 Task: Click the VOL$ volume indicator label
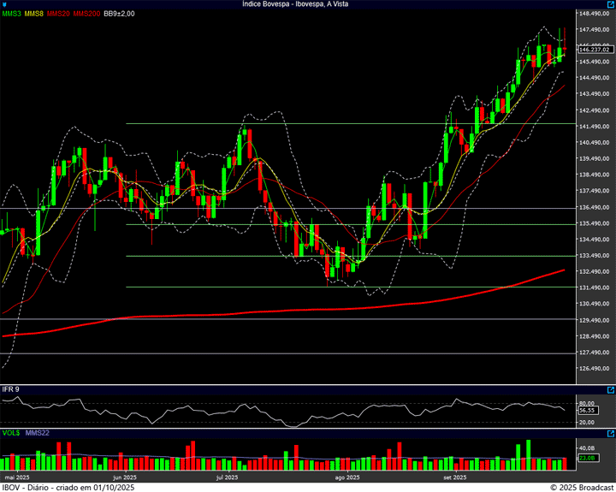[x=10, y=433]
